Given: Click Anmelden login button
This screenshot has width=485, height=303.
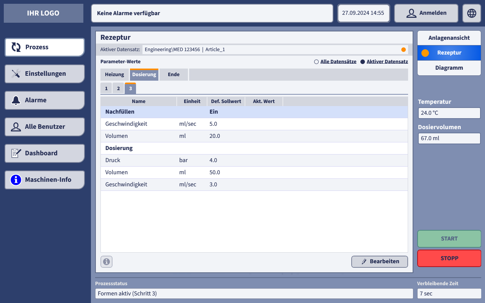Looking at the screenshot, I should tap(426, 13).
